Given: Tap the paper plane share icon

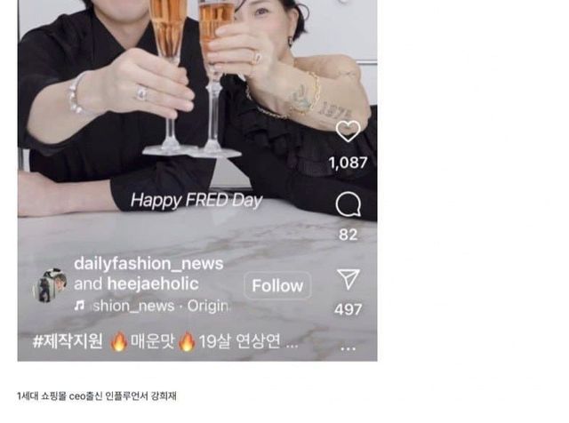Looking at the screenshot, I should coord(348,279).
